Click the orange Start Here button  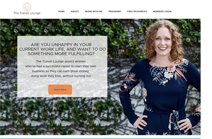click(x=60, y=90)
